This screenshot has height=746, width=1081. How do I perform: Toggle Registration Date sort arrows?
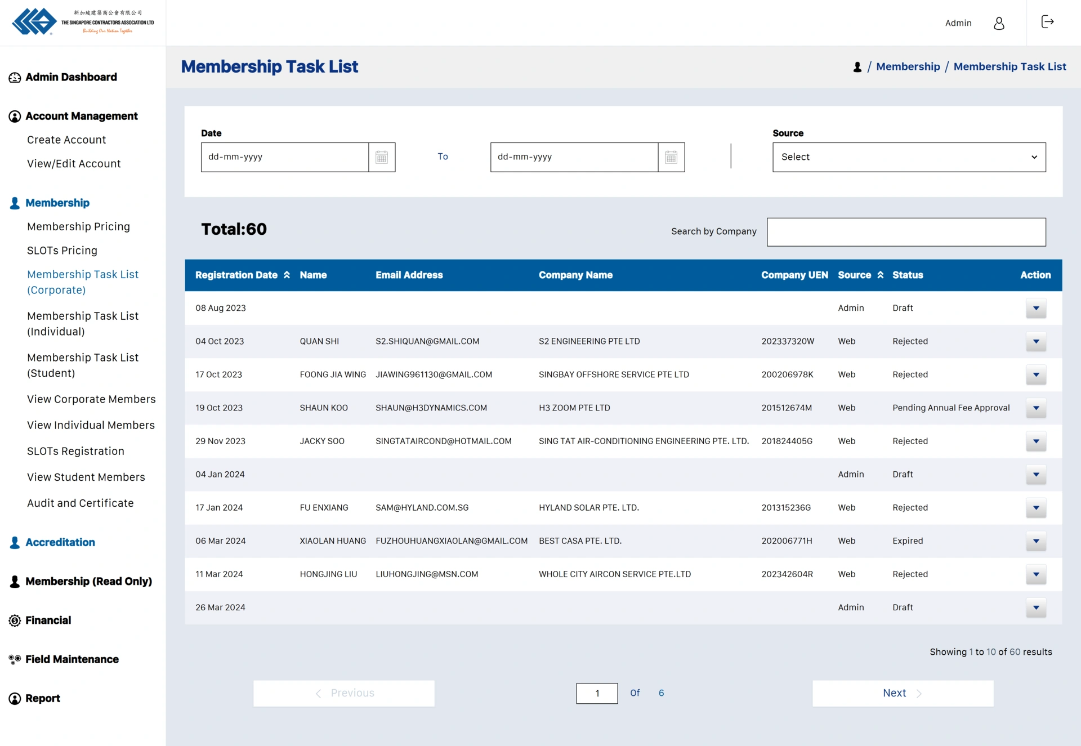(287, 275)
